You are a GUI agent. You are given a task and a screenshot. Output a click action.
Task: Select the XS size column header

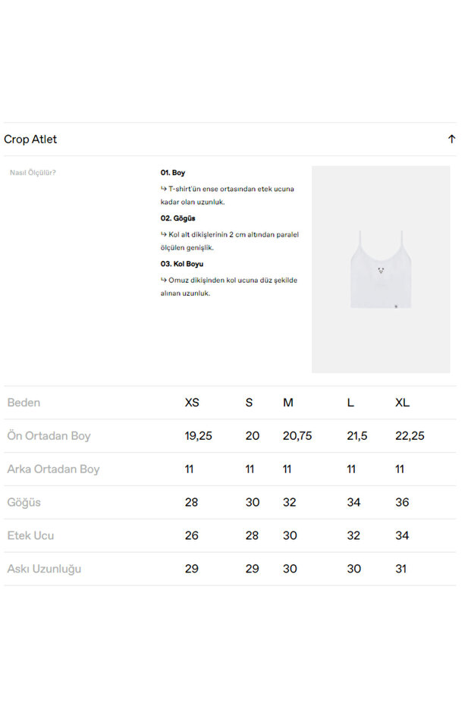(x=192, y=403)
